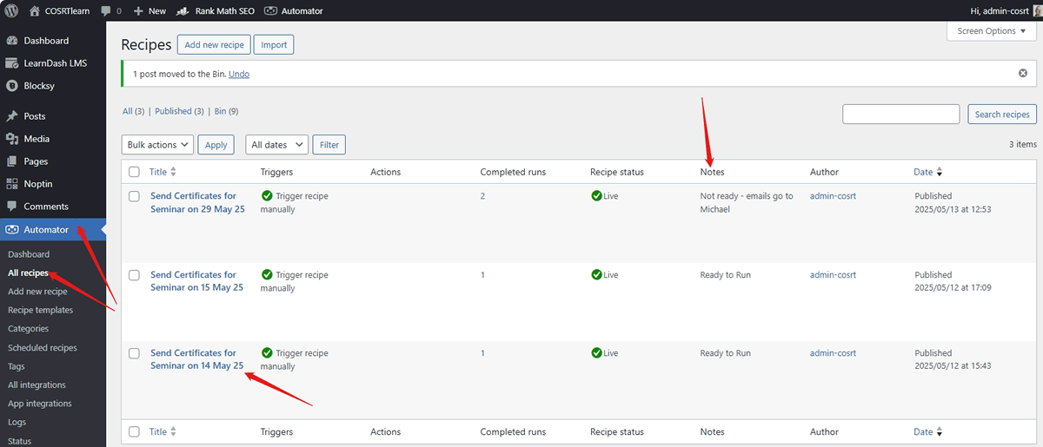1043x447 pixels.
Task: Click trigger check icon for 29 May recipe
Action: (267, 196)
